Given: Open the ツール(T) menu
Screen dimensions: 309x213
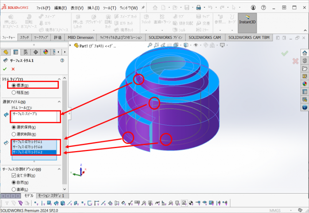Looking at the screenshot, I should [x=109, y=8].
